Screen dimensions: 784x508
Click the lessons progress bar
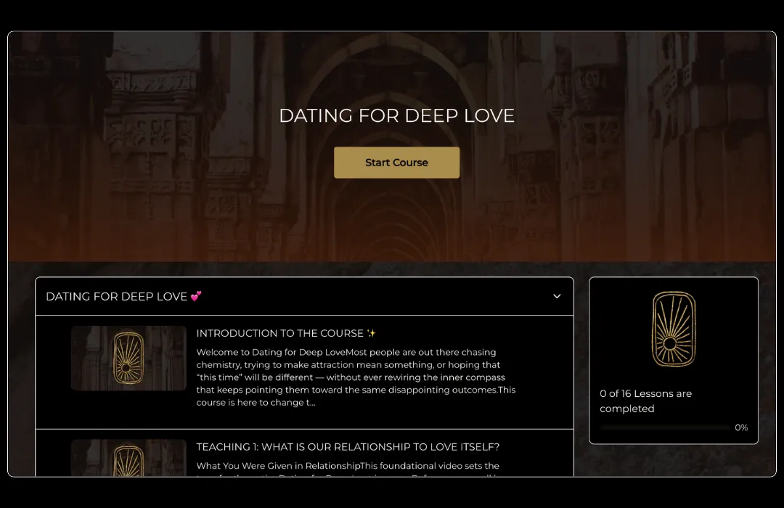pyautogui.click(x=664, y=427)
